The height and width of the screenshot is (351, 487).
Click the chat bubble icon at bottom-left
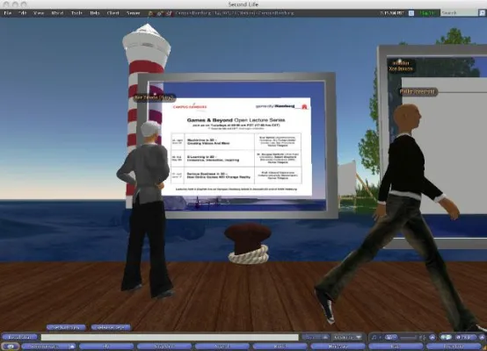(11, 347)
